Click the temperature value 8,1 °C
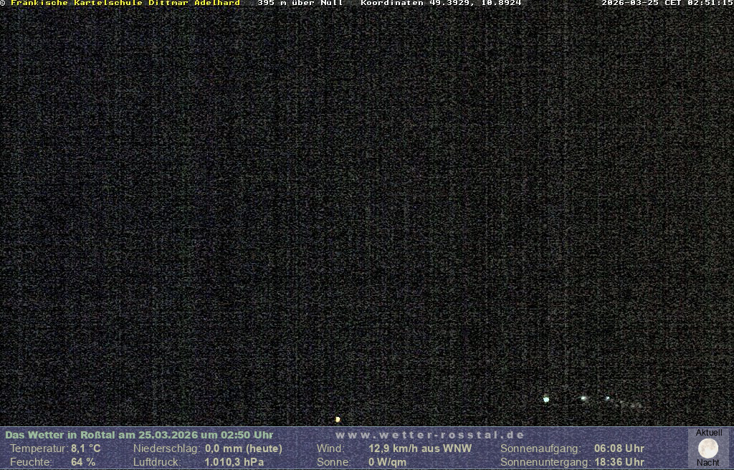Screen dimensions: 734x470 85,449
